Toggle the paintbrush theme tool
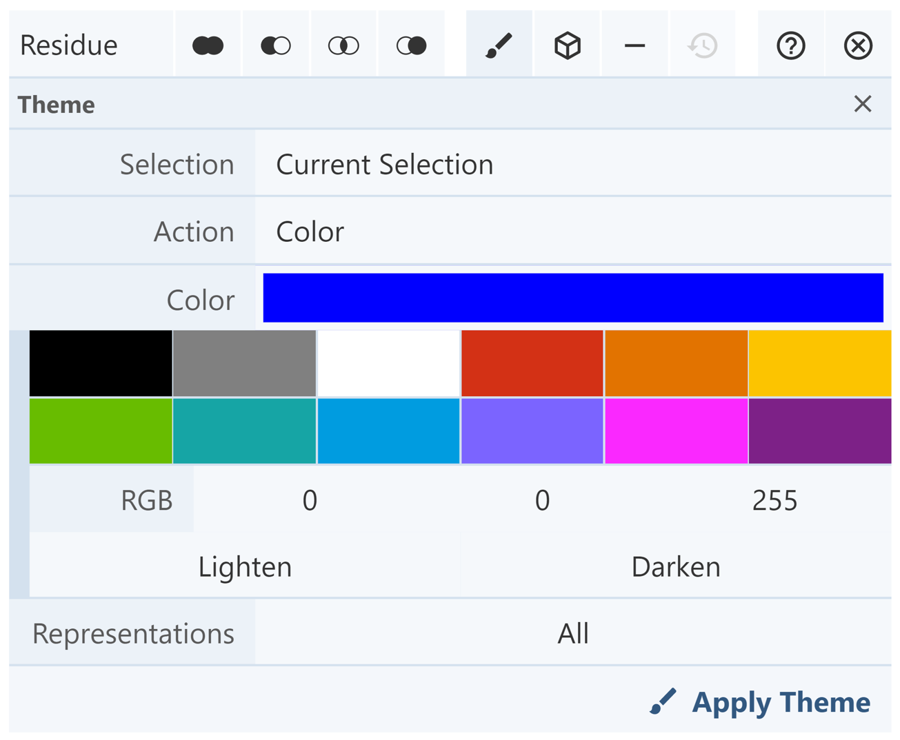The height and width of the screenshot is (740, 900). tap(499, 45)
